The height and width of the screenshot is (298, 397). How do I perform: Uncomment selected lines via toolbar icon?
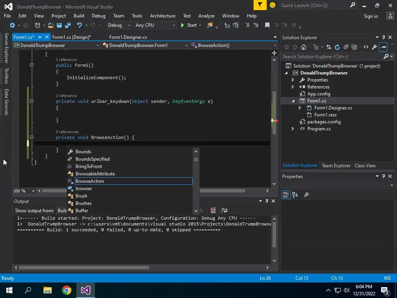click(x=256, y=25)
